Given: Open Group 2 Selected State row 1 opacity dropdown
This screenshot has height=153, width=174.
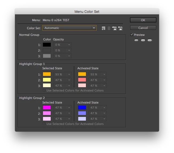Looking at the screenshot, I should point(62,108).
